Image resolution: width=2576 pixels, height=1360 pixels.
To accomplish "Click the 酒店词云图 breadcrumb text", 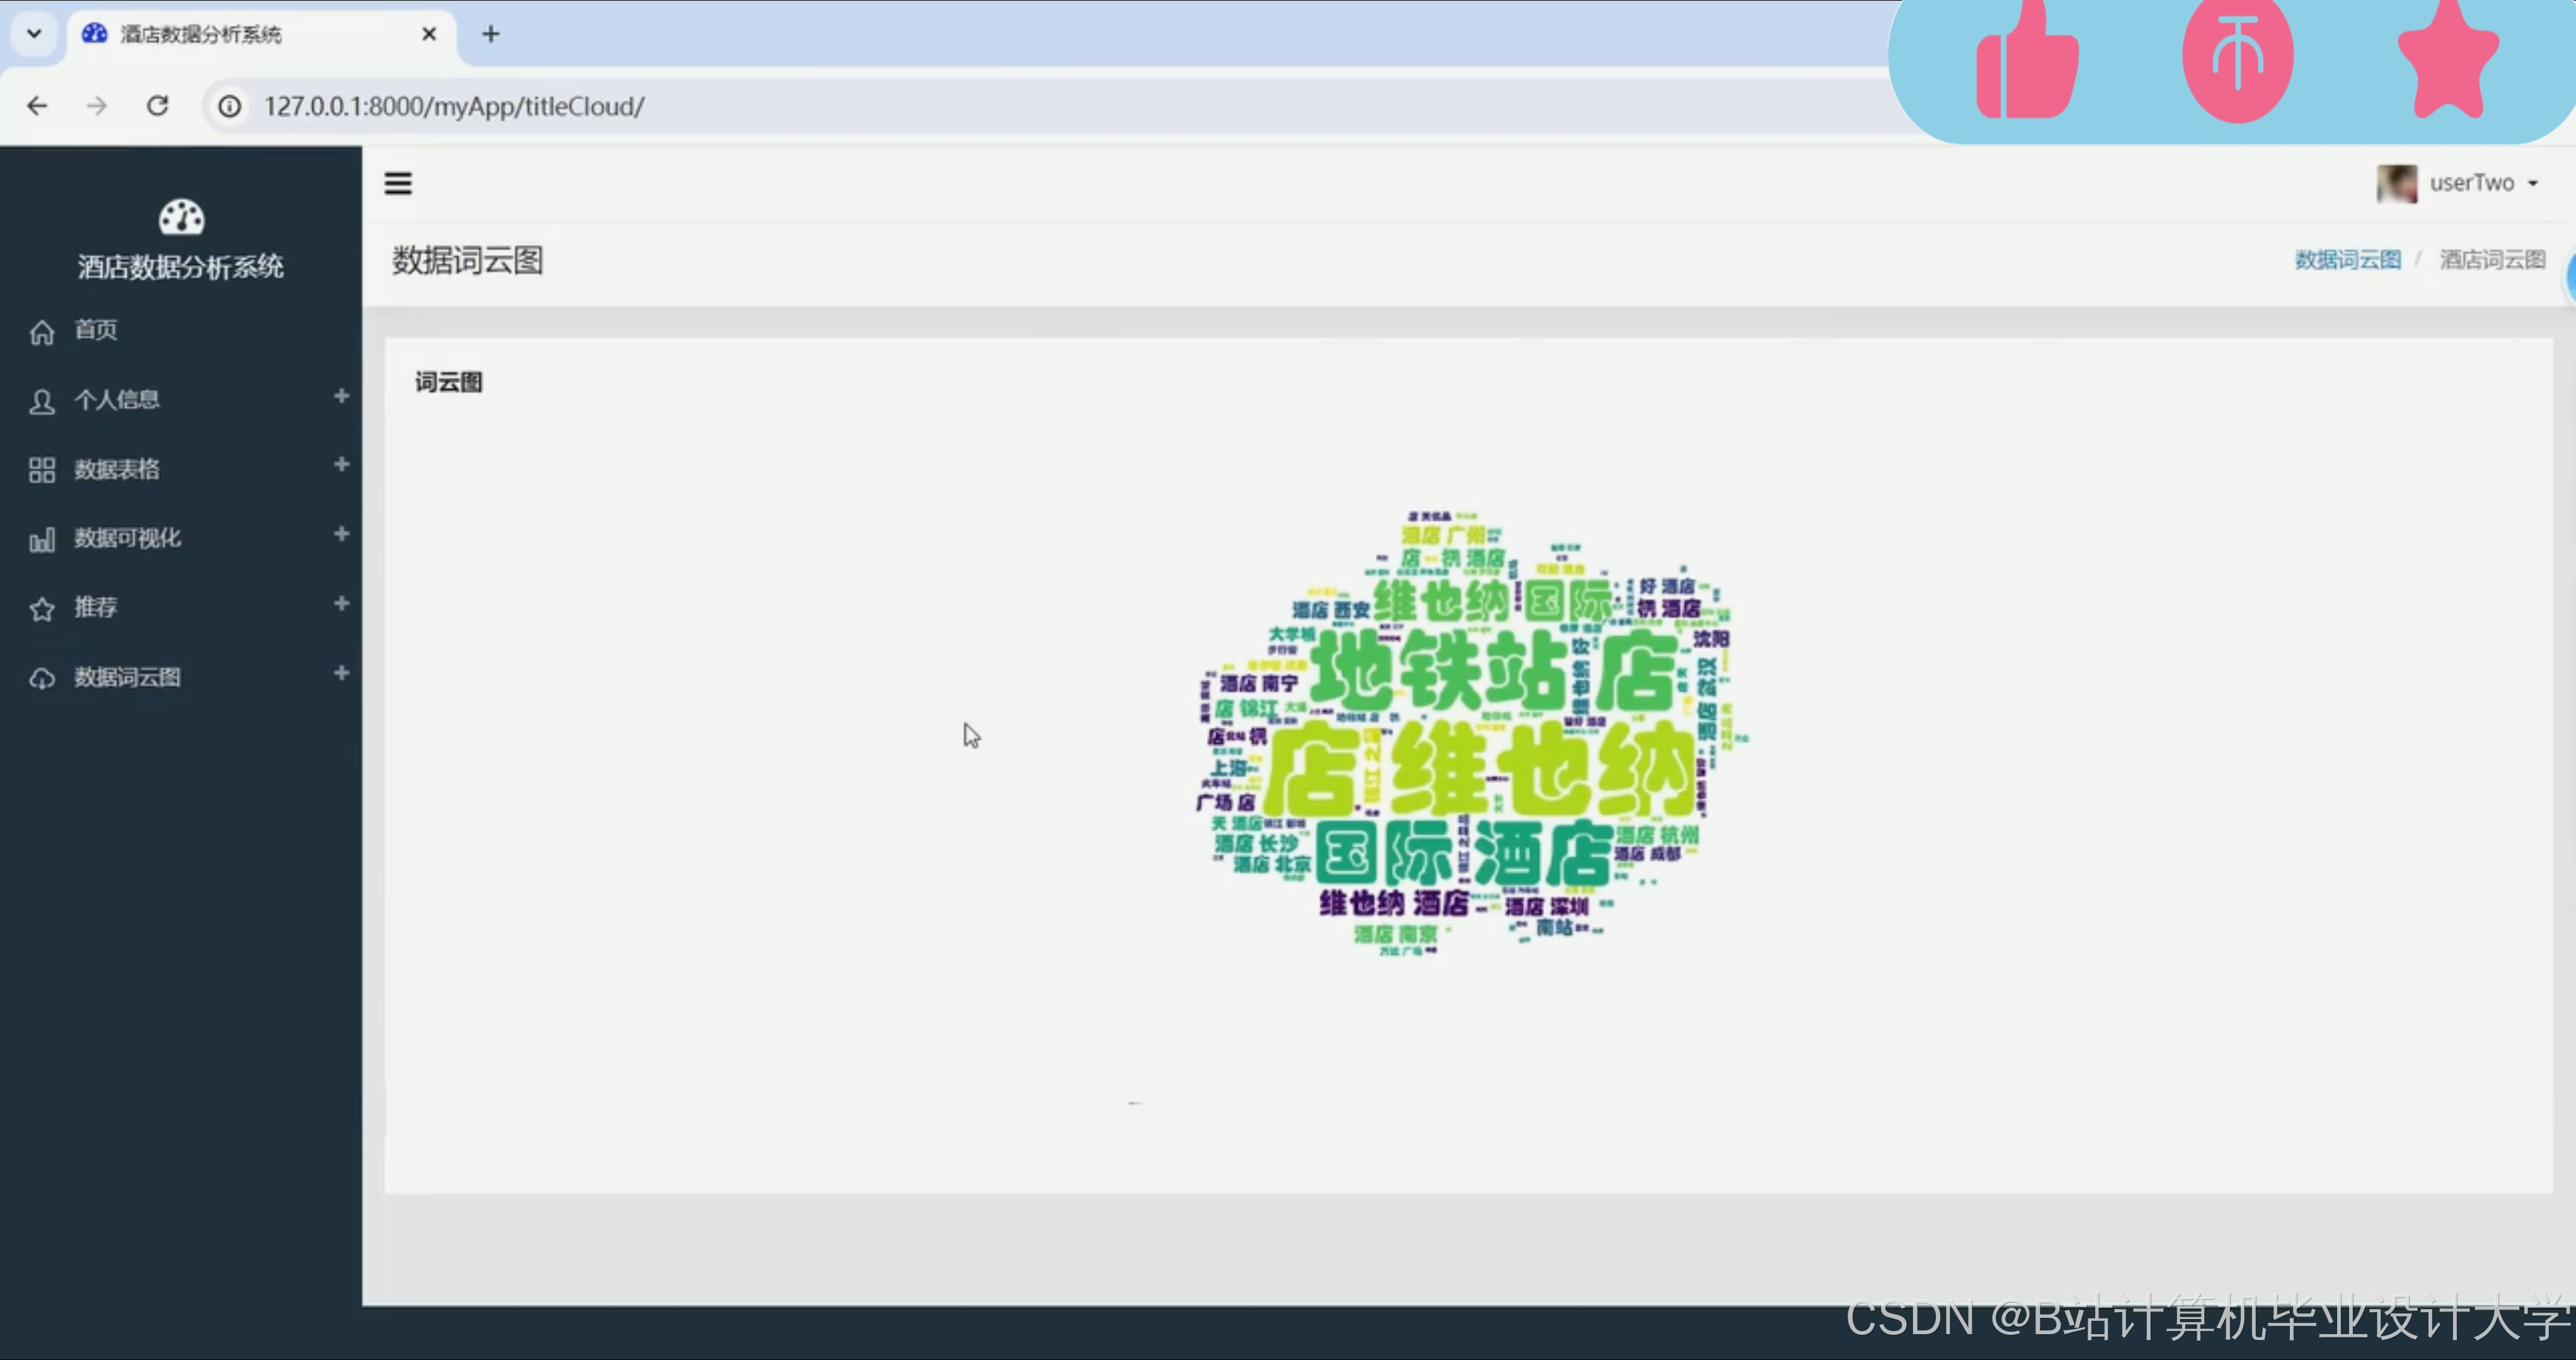I will (2492, 260).
